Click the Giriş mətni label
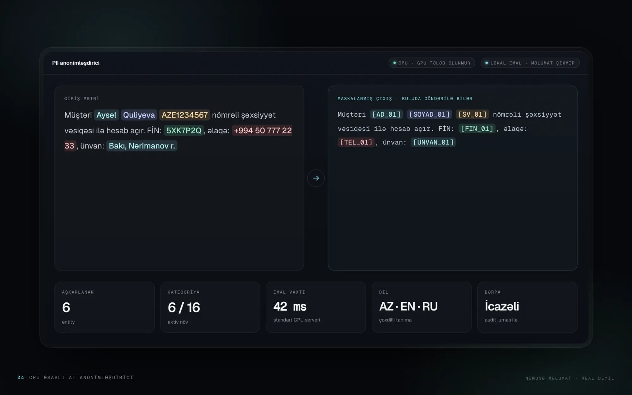632x395 pixels. [x=82, y=99]
